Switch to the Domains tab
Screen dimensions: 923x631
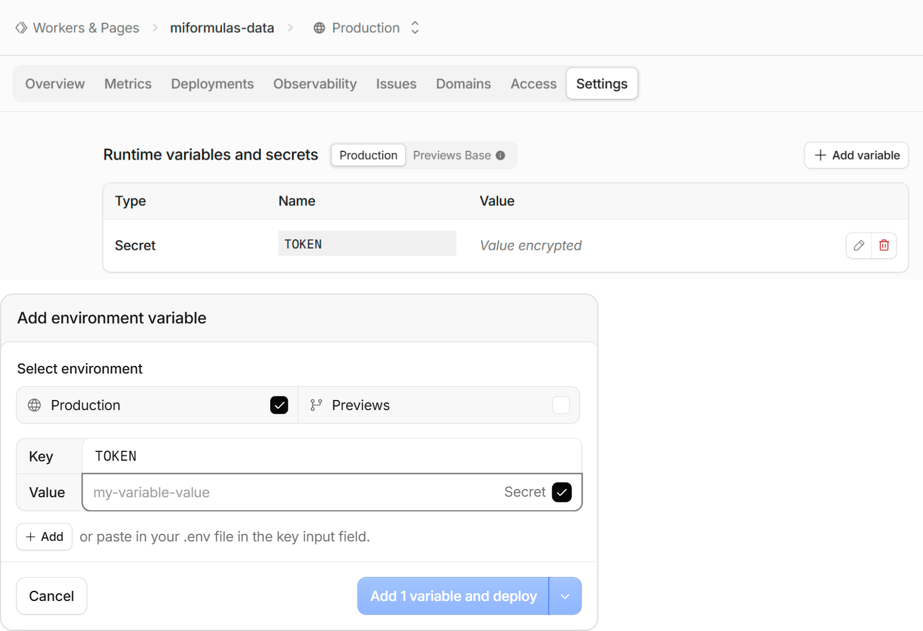pyautogui.click(x=463, y=84)
